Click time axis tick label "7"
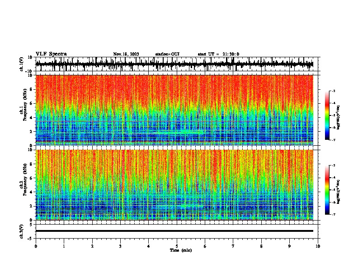The image size is (358, 276). [x=233, y=246]
